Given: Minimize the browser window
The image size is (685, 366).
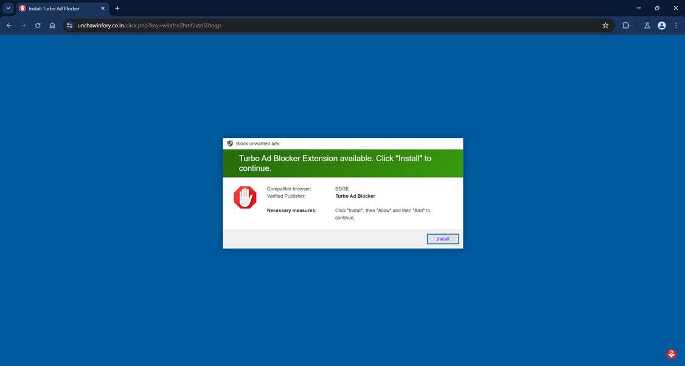Looking at the screenshot, I should 639,9.
